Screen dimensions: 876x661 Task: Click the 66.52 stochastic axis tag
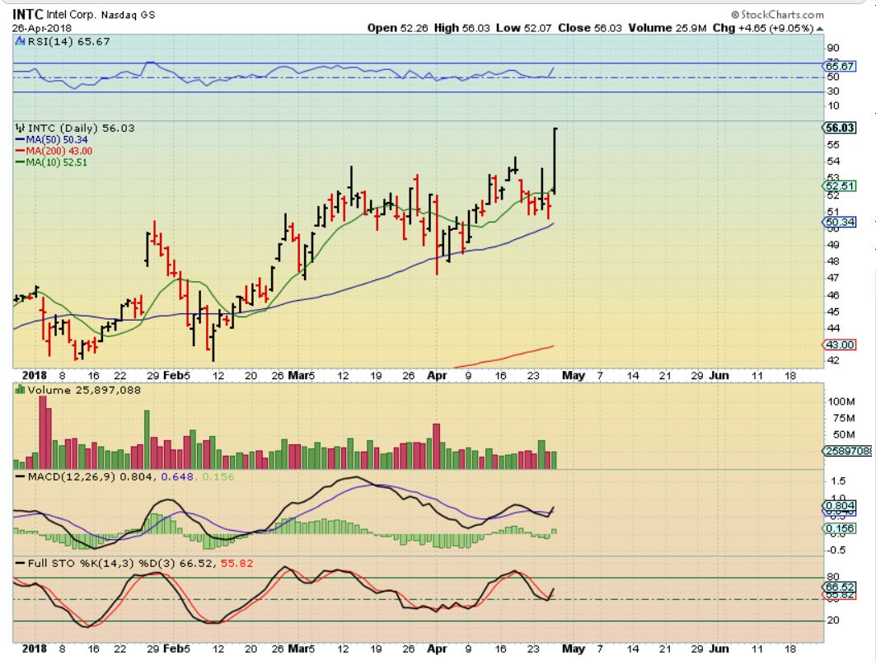[840, 588]
